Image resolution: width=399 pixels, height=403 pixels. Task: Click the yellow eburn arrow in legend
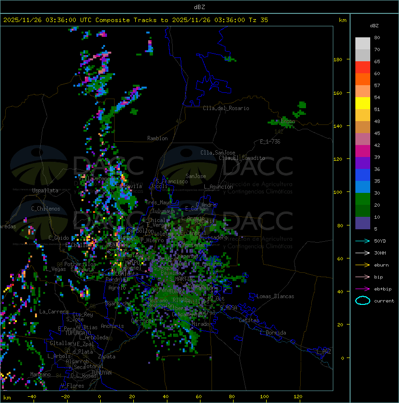(x=363, y=265)
